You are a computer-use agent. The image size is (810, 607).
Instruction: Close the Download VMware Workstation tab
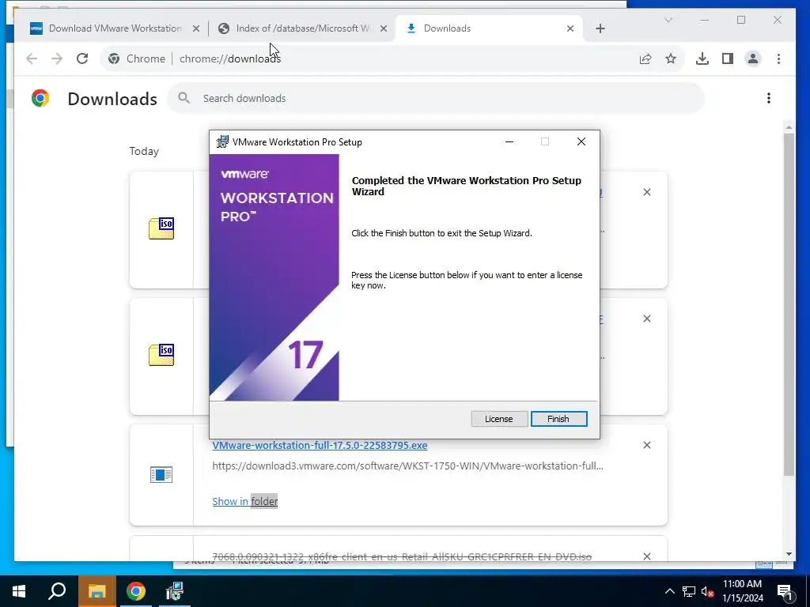(196, 29)
